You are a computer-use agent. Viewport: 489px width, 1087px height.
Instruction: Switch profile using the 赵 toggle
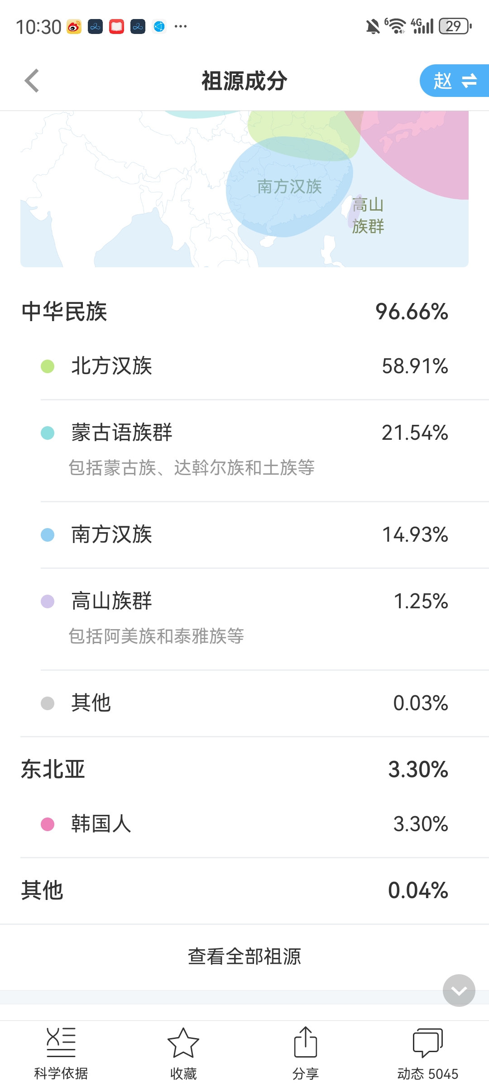pyautogui.click(x=454, y=81)
